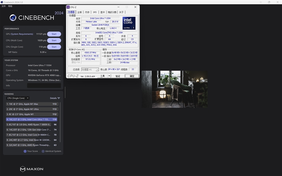
Task: Click the Info input field
Action: click(44, 86)
